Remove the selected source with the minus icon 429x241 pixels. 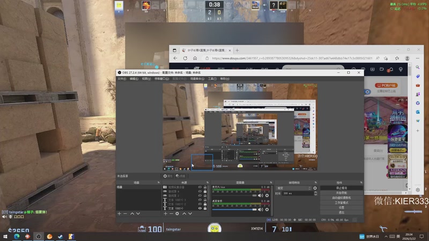tap(171, 213)
